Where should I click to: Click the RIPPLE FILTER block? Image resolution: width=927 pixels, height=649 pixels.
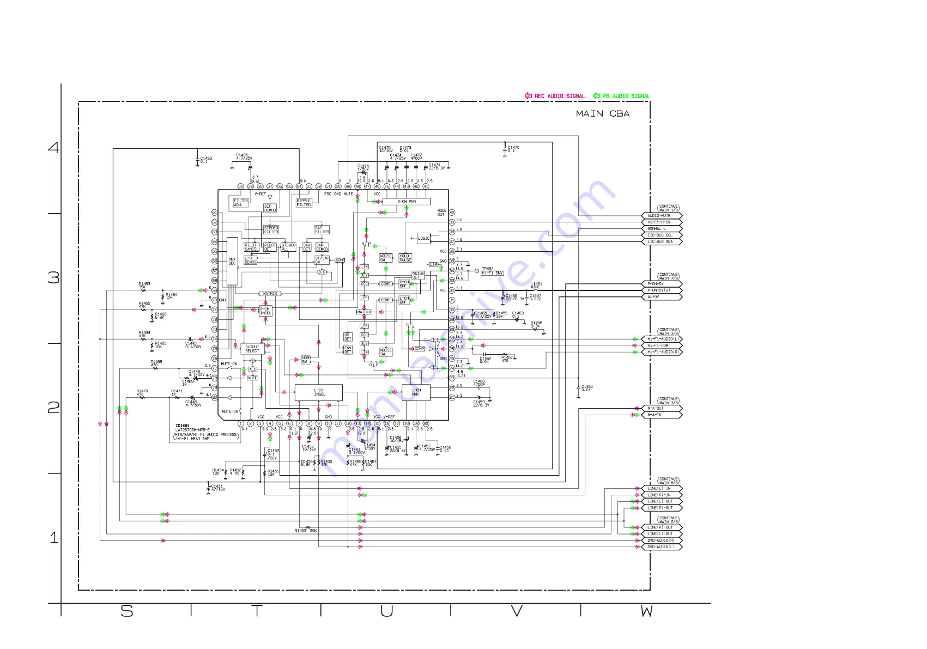pos(304,203)
